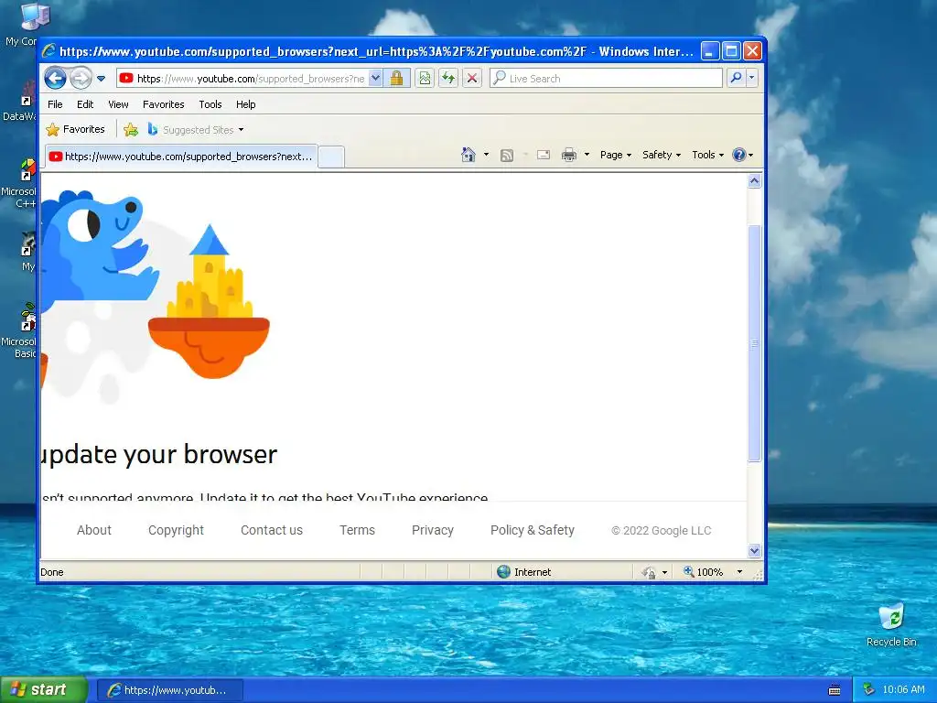Open the Tools command bar menu
Viewport: 937px width, 703px height.
(x=707, y=155)
